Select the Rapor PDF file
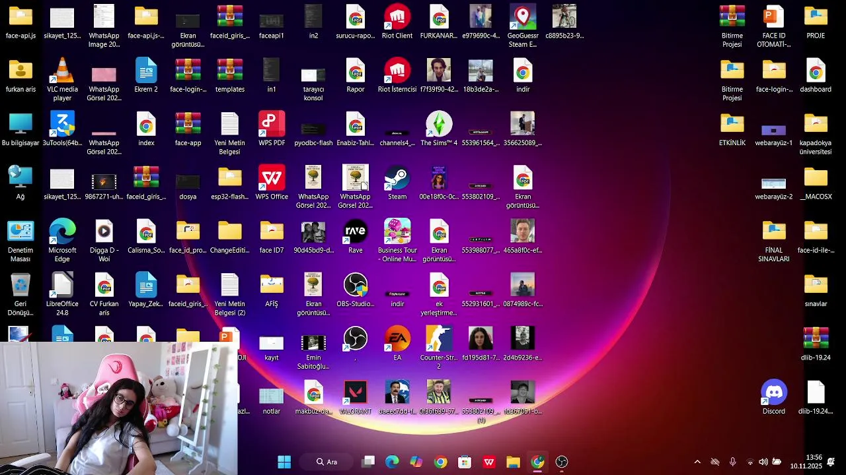Viewport: 846px width, 475px height. tap(356, 75)
